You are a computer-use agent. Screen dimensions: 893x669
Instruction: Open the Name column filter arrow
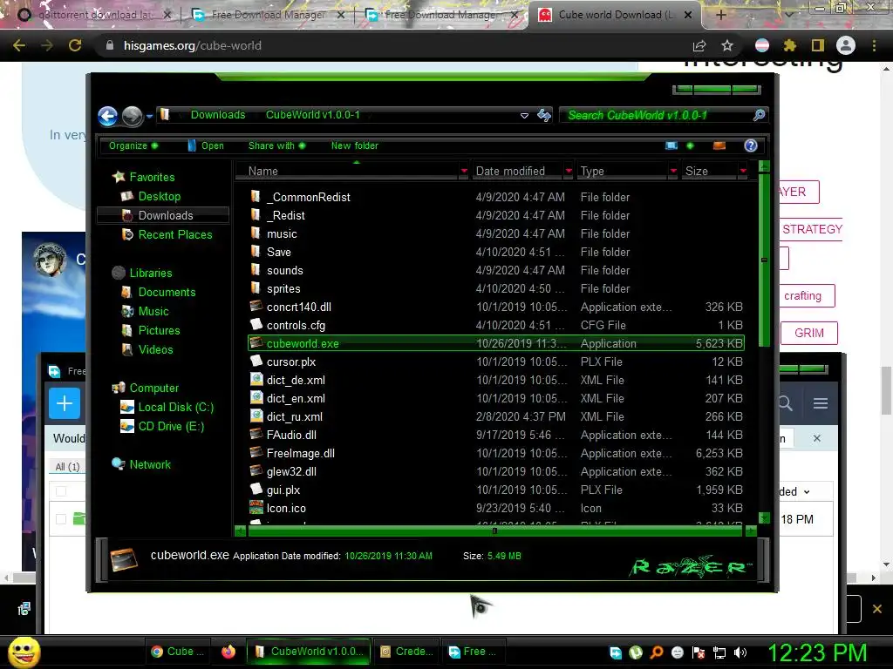tap(464, 171)
